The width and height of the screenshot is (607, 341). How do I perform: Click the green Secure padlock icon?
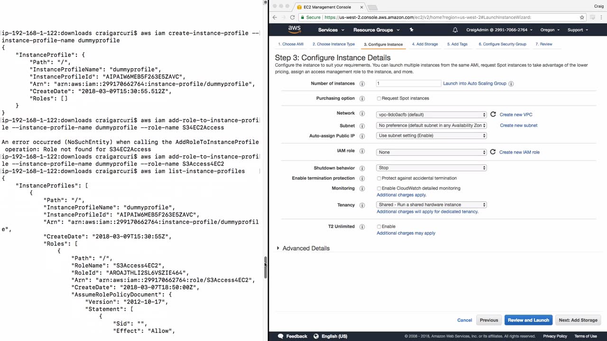tap(302, 18)
